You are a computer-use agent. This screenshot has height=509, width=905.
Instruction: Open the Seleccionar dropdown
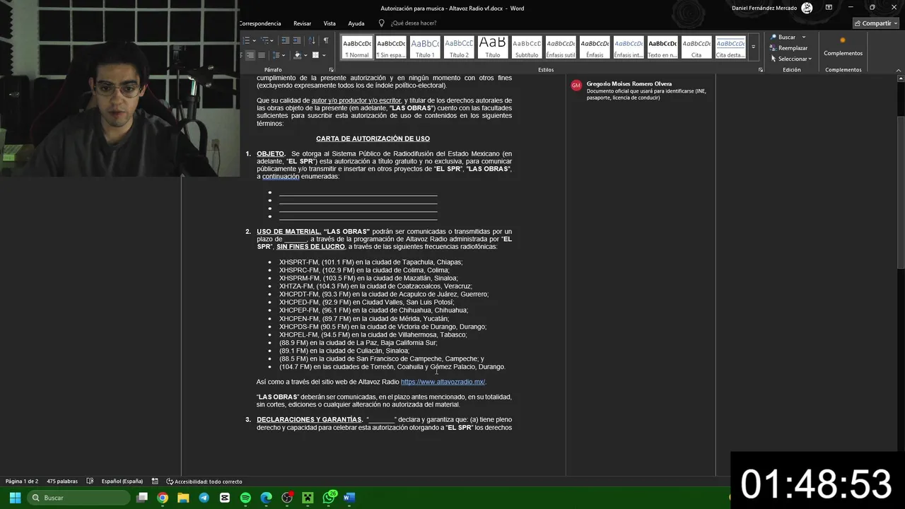[791, 59]
